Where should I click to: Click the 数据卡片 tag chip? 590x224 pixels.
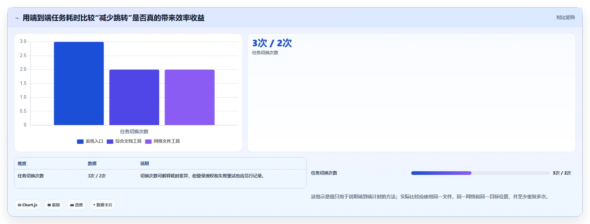pos(103,205)
